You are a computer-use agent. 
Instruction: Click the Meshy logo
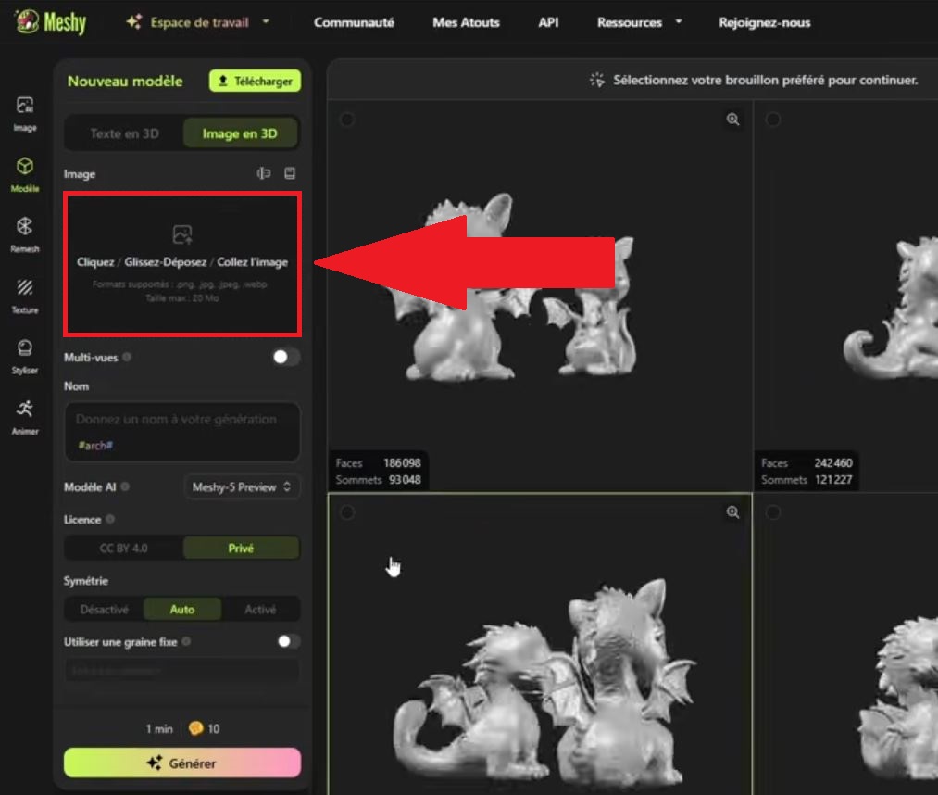pos(50,22)
